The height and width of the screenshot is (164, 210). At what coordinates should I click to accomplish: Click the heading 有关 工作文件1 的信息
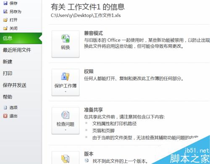88,7
